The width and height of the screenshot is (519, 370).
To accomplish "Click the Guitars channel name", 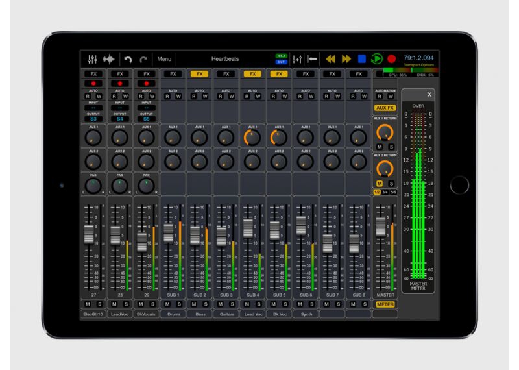I will point(226,314).
